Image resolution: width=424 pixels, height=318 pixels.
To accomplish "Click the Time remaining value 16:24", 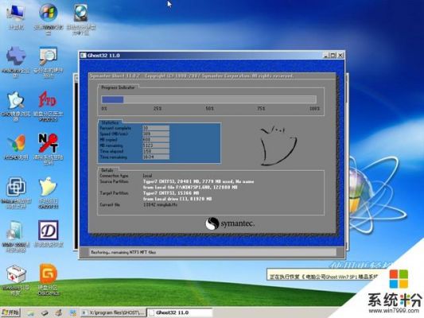I will [156, 157].
